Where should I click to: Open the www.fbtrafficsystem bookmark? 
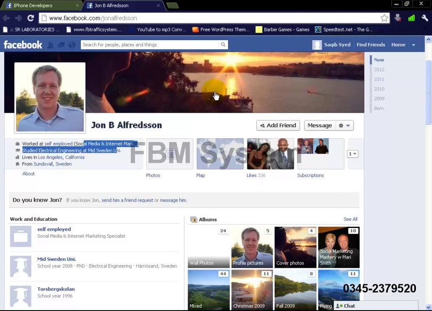click(94, 29)
